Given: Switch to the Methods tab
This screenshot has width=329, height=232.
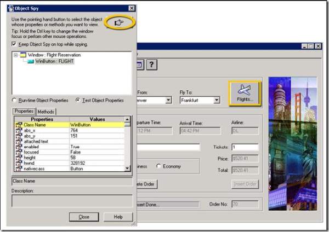Looking at the screenshot, I should (x=46, y=112).
